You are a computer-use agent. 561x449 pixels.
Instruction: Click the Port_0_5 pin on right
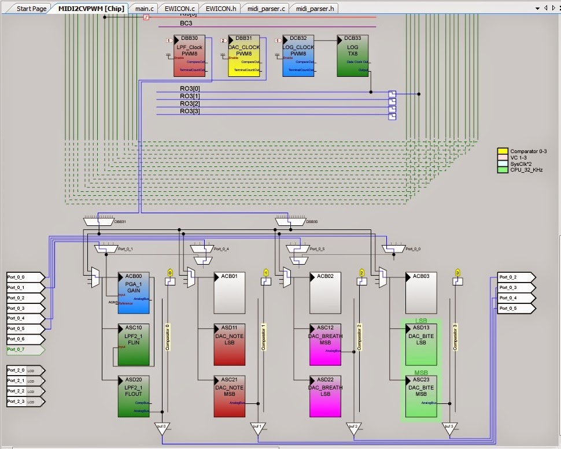[516, 308]
